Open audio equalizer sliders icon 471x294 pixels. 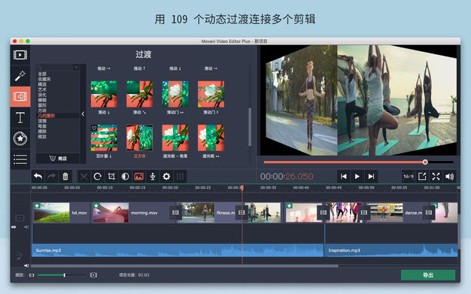pos(181,177)
